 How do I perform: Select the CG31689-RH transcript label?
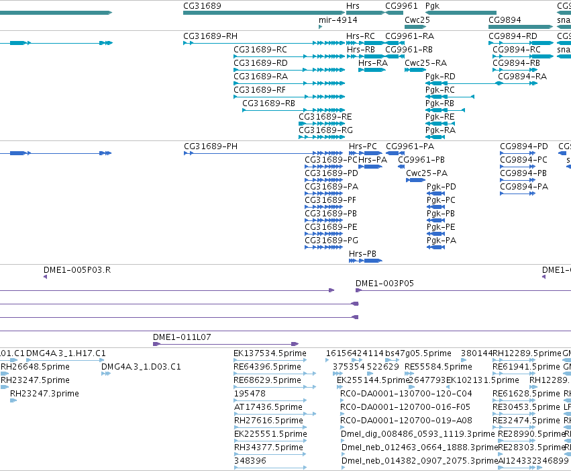tap(210, 36)
